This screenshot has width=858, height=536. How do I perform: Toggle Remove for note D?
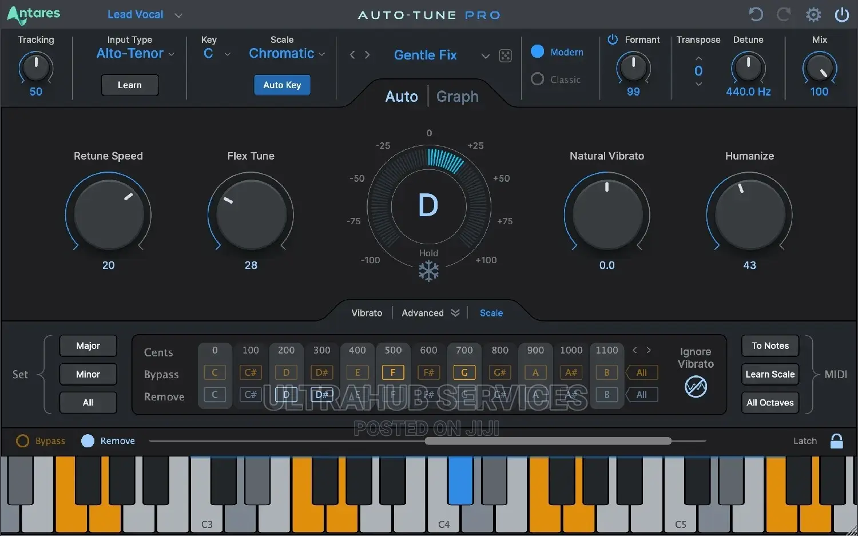pyautogui.click(x=286, y=395)
